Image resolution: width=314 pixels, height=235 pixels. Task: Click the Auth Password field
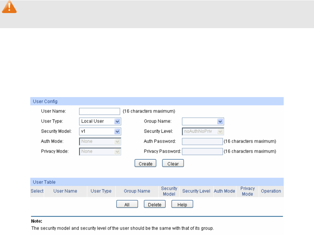pyautogui.click(x=202, y=141)
